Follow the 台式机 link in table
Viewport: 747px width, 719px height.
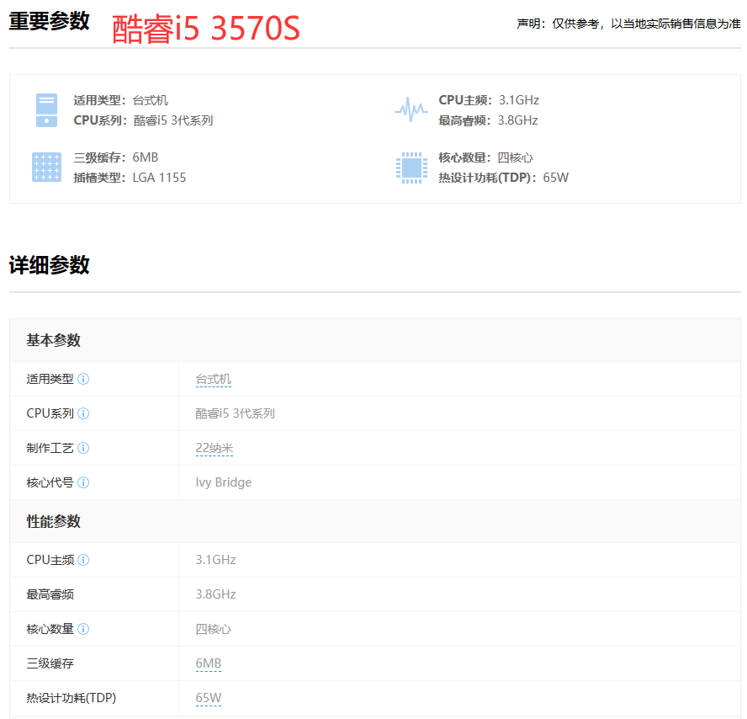[214, 380]
